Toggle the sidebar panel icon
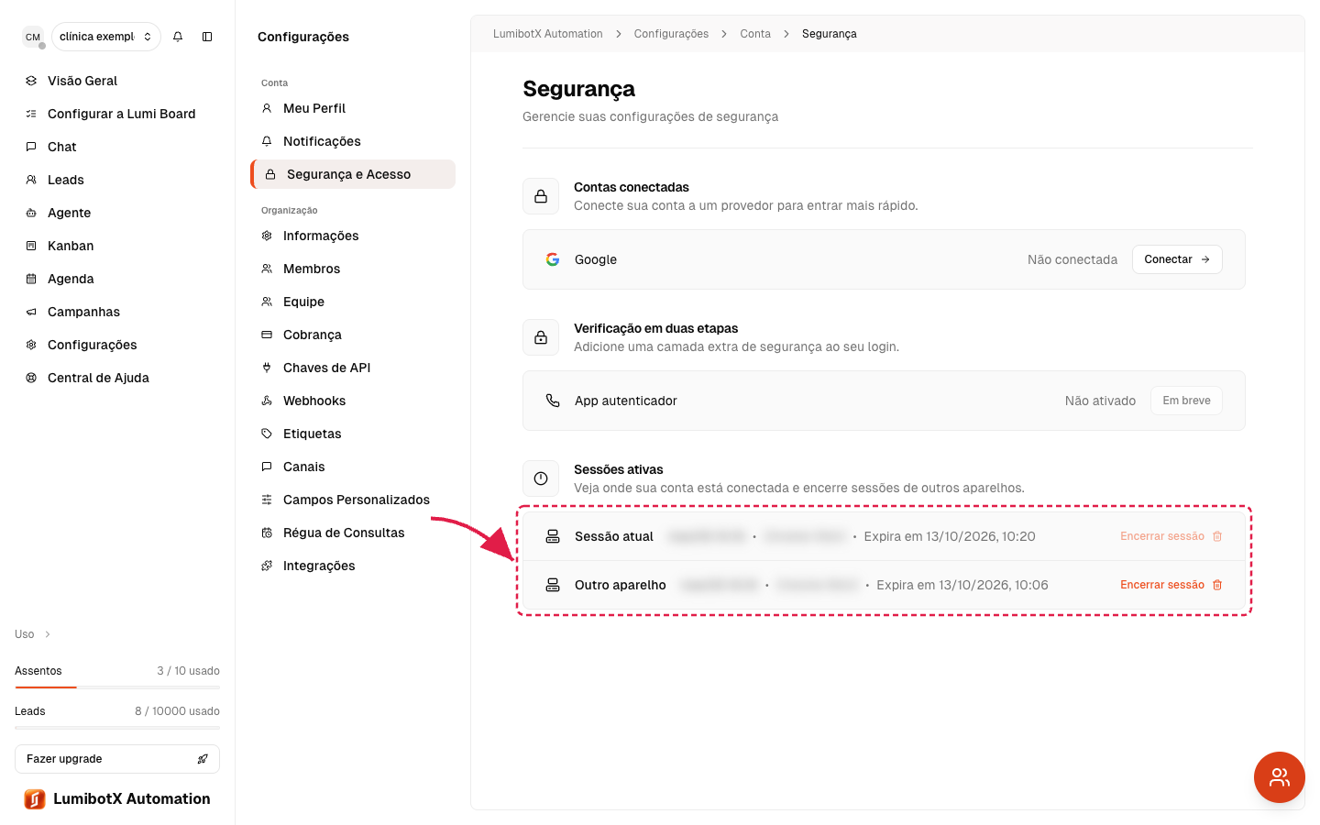The height and width of the screenshot is (825, 1320). click(207, 37)
